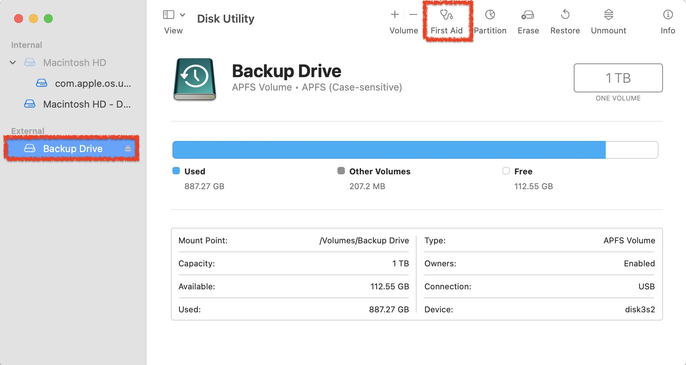Open the View options dropdown

[x=182, y=15]
